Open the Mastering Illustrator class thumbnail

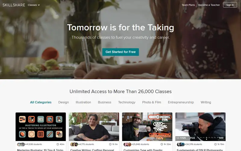coord(41,127)
